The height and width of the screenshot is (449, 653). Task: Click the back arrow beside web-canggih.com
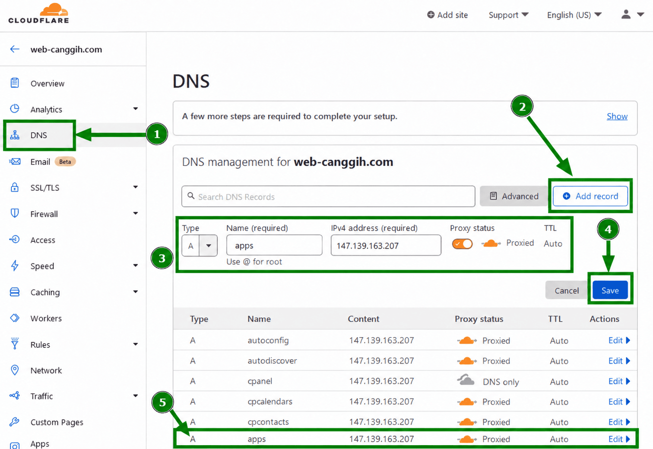click(x=15, y=49)
